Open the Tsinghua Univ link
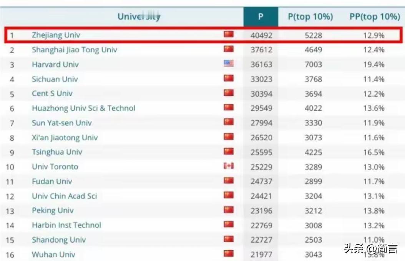405x261 pixels. click(57, 152)
